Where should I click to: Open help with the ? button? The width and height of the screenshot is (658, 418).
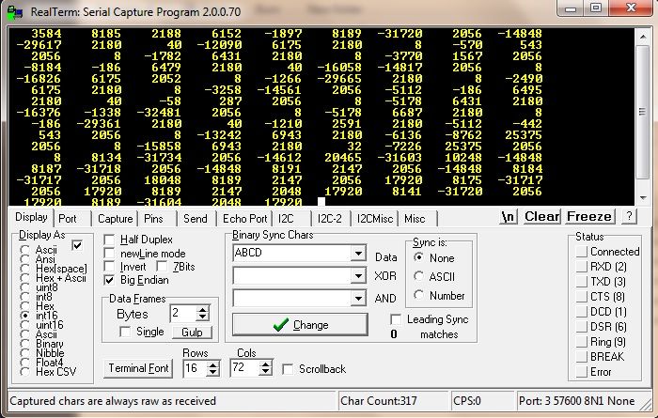click(x=629, y=217)
